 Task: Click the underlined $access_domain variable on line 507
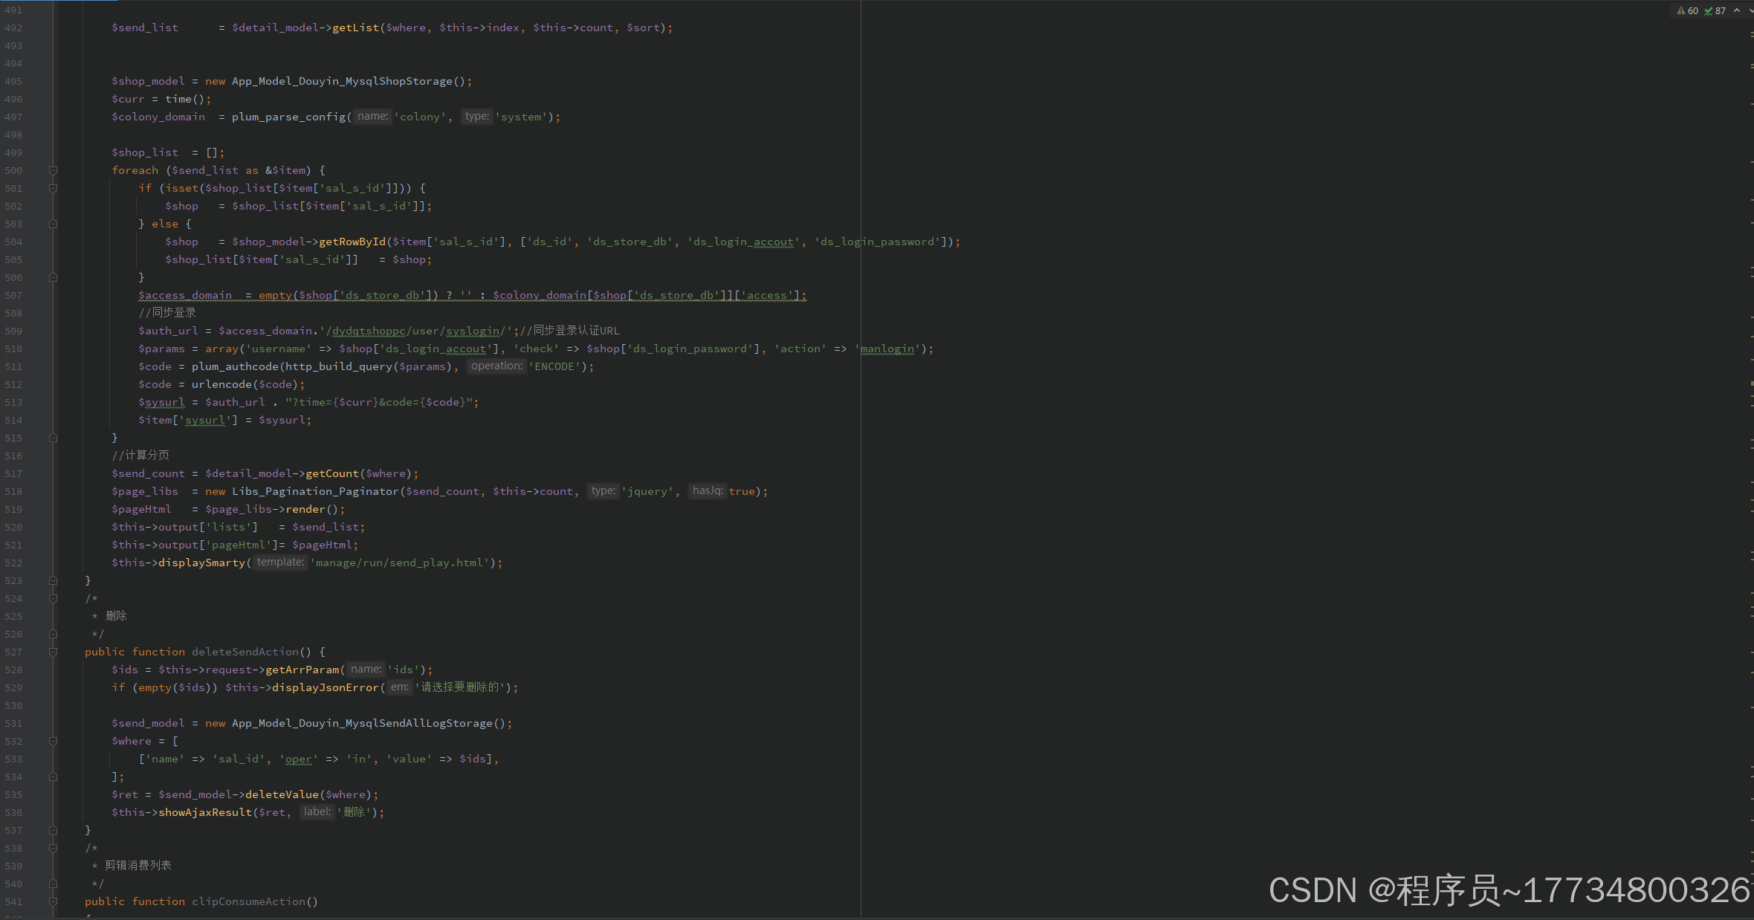pos(184,295)
